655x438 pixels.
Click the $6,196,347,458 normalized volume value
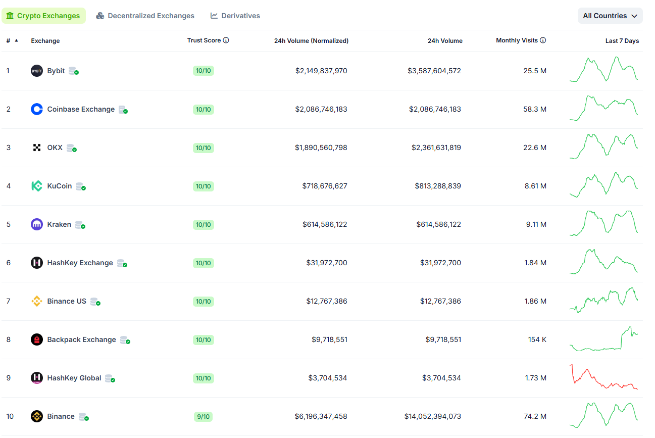[x=321, y=416]
